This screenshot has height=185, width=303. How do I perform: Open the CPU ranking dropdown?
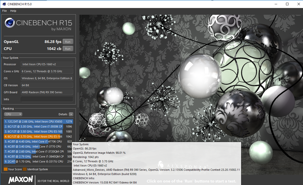click(x=13, y=114)
